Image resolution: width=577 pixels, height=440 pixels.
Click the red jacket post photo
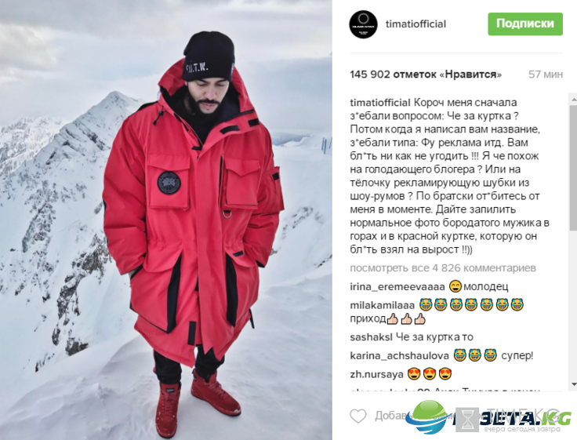click(166, 220)
